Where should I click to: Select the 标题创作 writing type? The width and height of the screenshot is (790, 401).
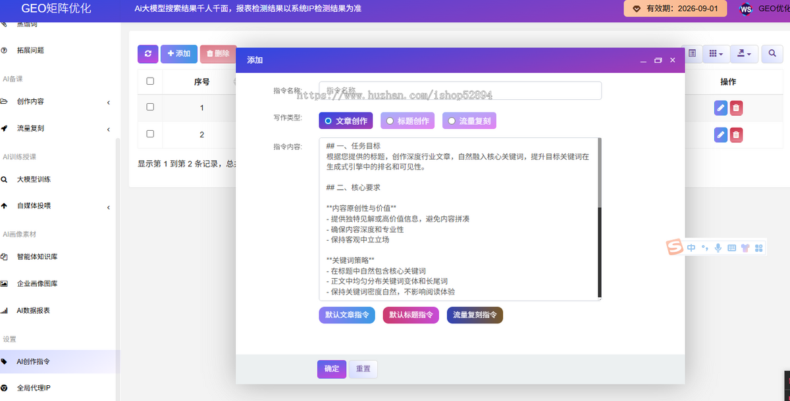click(x=408, y=121)
